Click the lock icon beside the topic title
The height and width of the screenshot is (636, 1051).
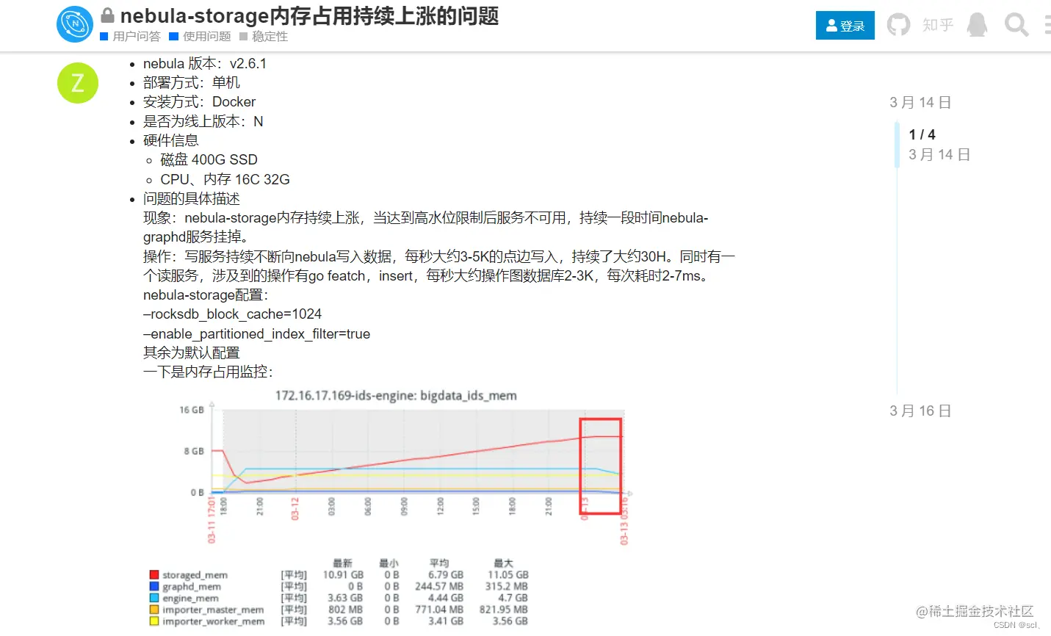[x=107, y=15]
